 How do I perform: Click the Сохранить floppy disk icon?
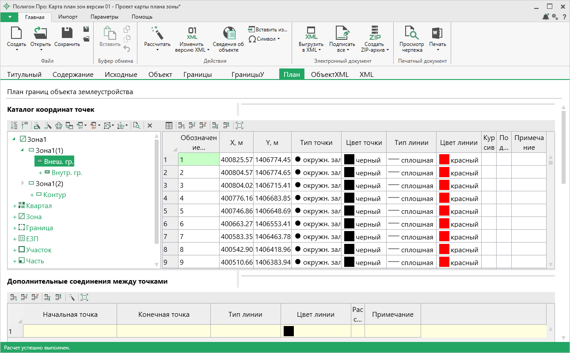coord(67,33)
